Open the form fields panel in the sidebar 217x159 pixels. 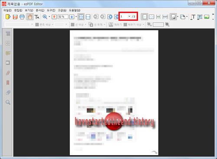[x=8, y=63]
